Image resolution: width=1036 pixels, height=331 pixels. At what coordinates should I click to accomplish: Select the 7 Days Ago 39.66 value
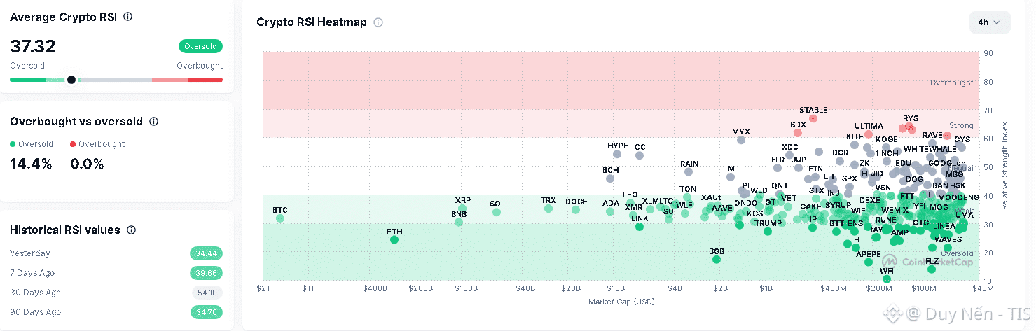click(206, 273)
